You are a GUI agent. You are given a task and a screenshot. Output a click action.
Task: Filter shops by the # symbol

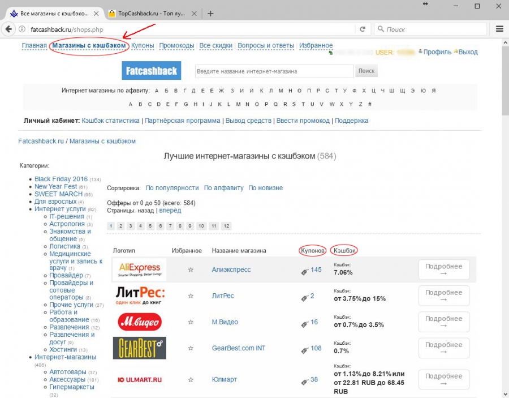click(x=370, y=104)
